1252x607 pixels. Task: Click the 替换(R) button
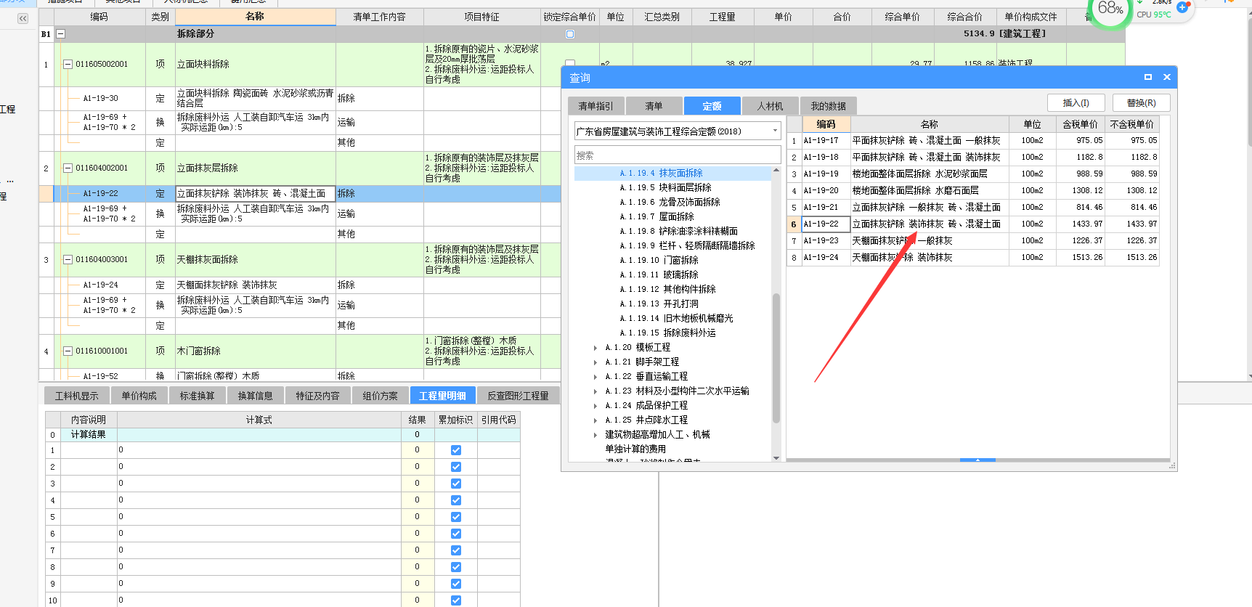pos(1141,103)
